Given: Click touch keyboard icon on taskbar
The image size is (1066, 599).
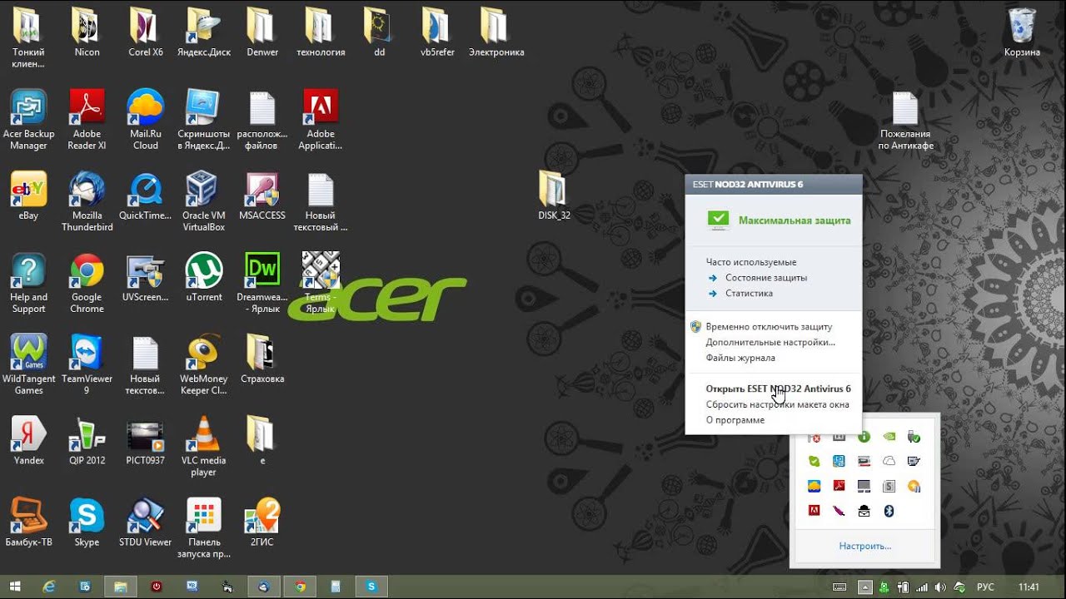Looking at the screenshot, I should pos(839,587).
